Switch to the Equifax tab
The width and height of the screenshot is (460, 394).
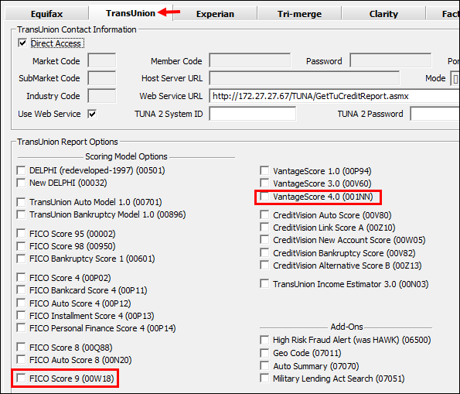(x=46, y=14)
